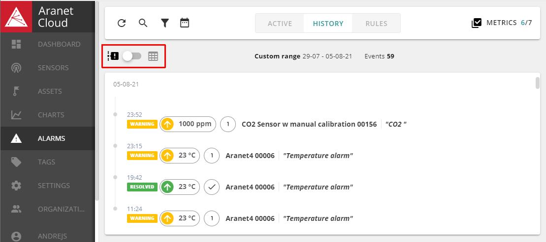
Task: Click the timeline view icon beside the switch
Action: [113, 56]
